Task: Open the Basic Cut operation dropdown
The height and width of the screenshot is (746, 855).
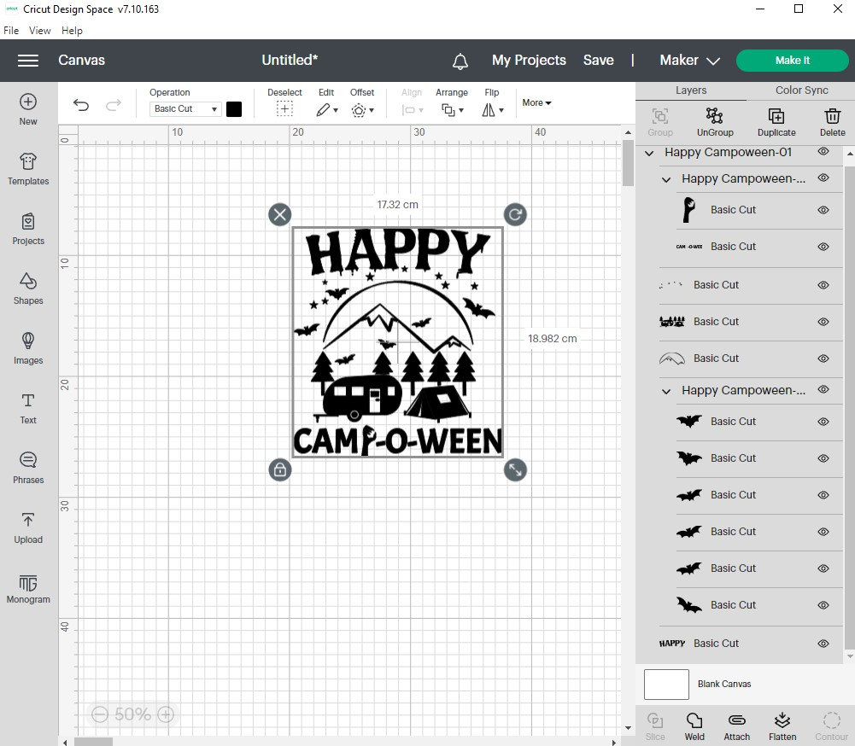Action: [x=184, y=108]
